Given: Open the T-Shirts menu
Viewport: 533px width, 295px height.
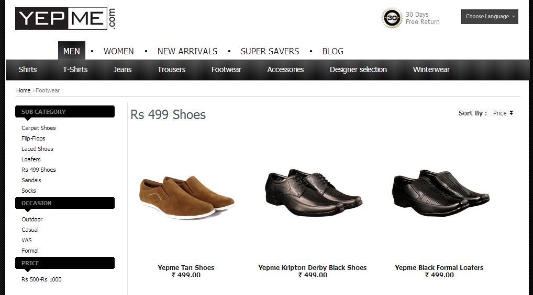Looking at the screenshot, I should 75,69.
